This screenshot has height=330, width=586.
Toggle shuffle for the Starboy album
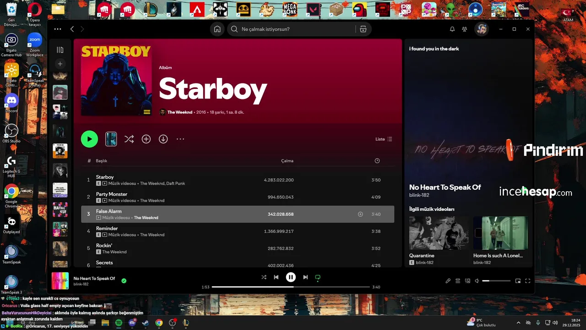click(129, 139)
